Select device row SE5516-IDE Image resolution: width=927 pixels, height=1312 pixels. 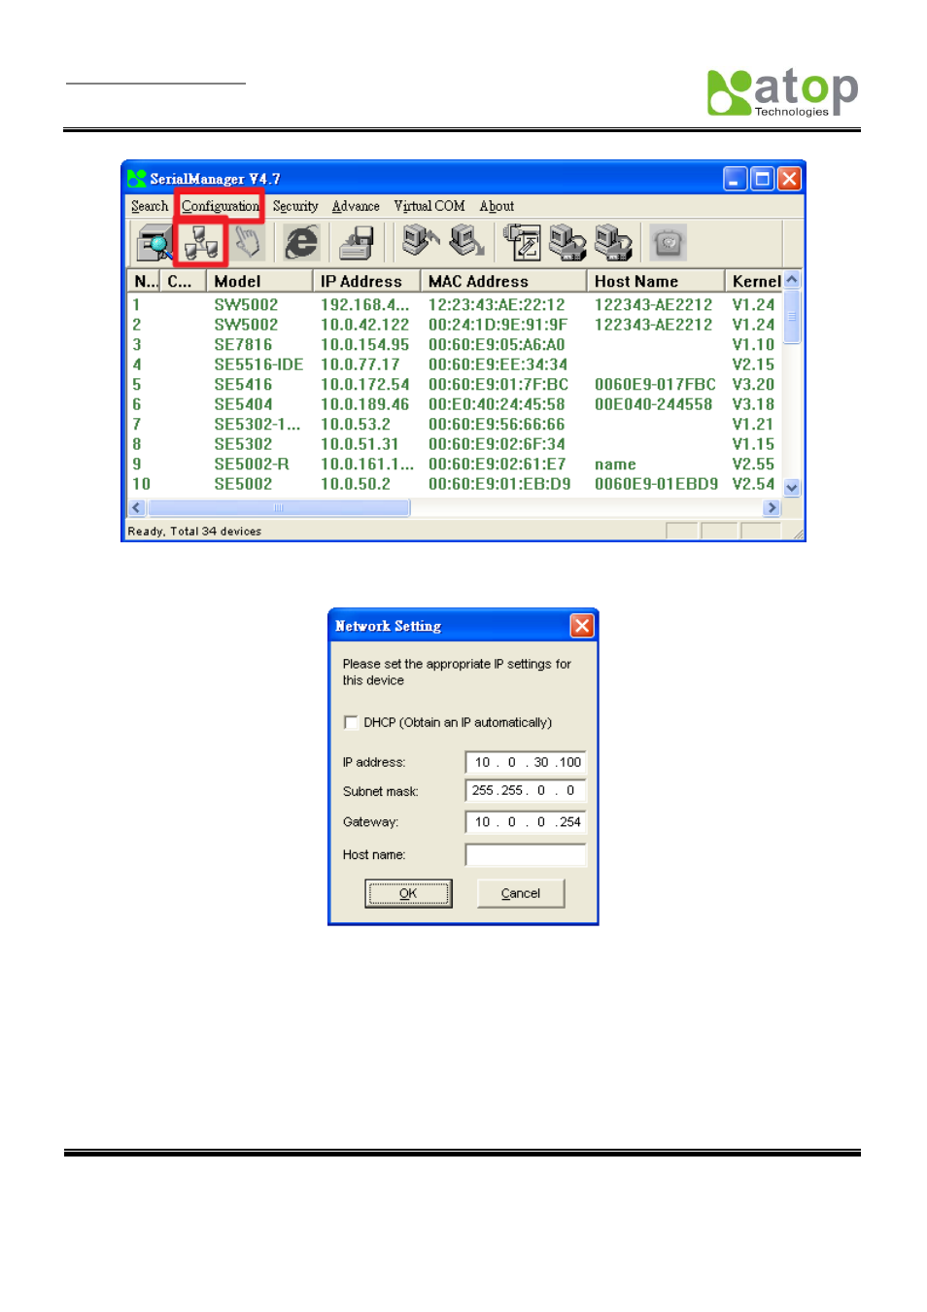pos(455,364)
